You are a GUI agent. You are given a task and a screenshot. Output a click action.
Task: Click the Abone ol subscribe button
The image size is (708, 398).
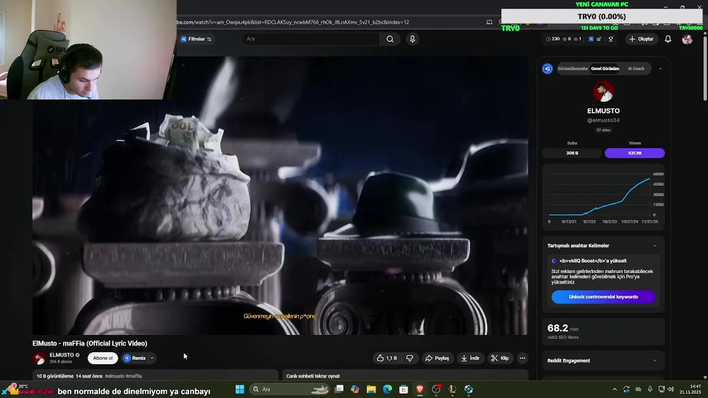click(103, 358)
